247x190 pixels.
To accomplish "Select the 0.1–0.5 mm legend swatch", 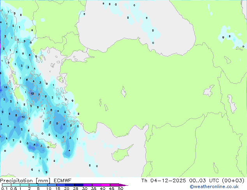I will point(7,185).
